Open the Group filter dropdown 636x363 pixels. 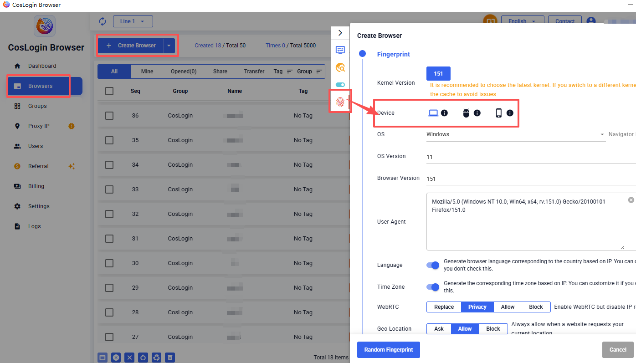[309, 72]
